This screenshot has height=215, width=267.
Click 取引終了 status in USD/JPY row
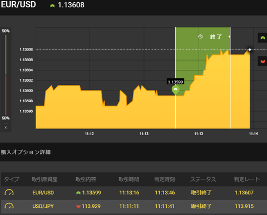[x=201, y=206]
